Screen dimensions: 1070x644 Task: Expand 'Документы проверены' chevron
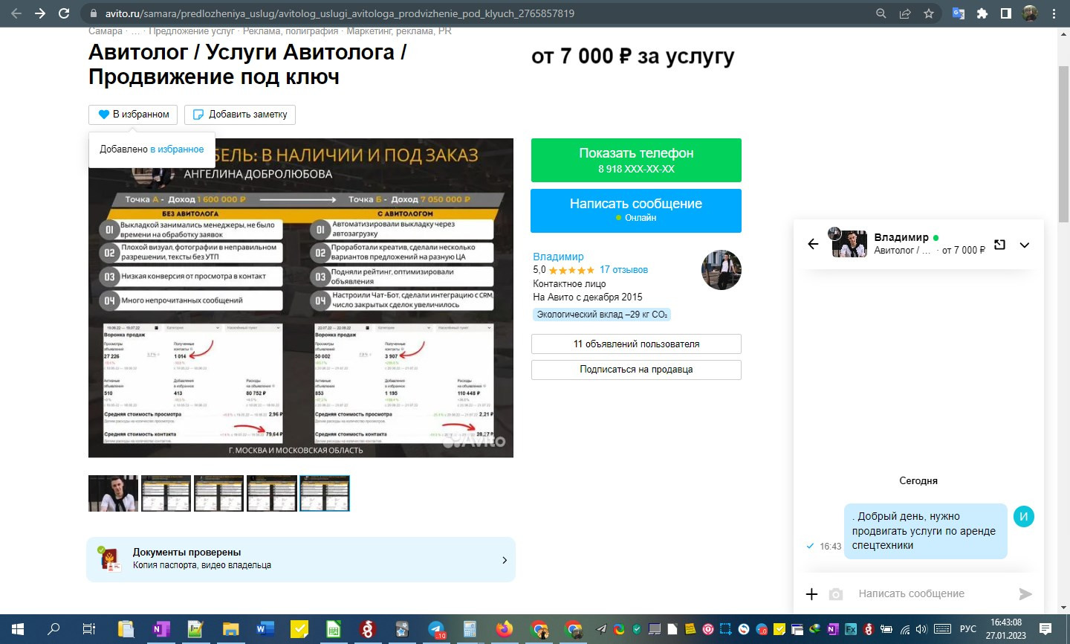coord(505,560)
